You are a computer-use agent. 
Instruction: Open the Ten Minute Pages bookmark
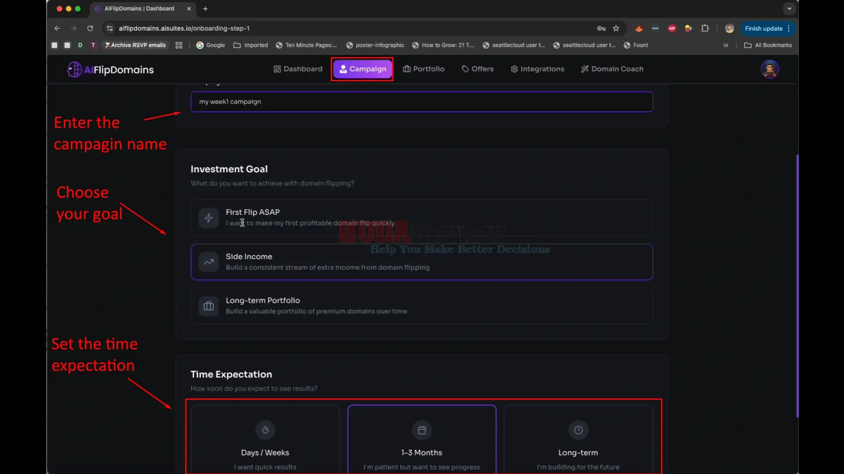(307, 45)
